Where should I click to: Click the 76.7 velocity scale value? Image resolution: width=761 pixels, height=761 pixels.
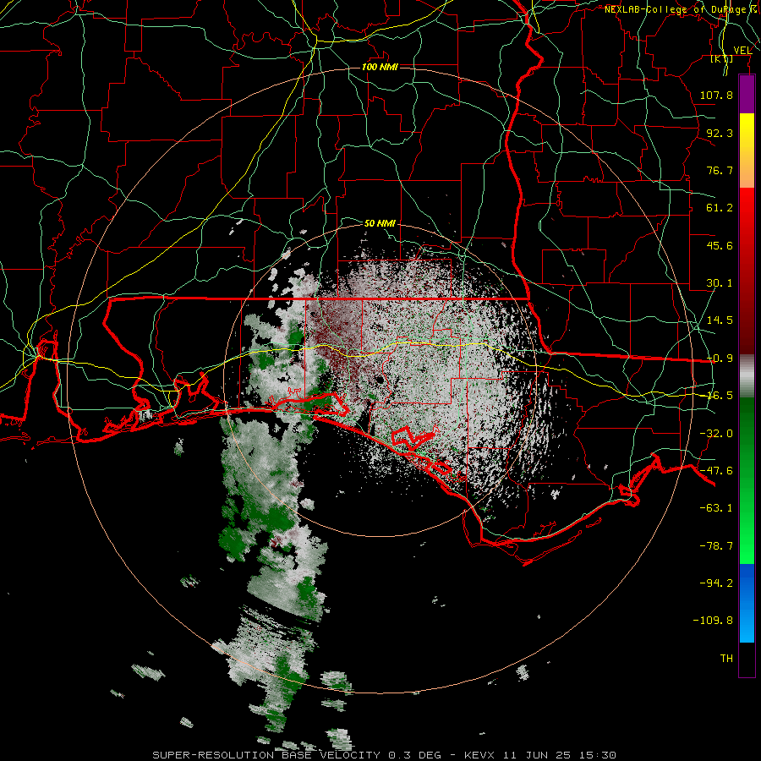pyautogui.click(x=720, y=170)
